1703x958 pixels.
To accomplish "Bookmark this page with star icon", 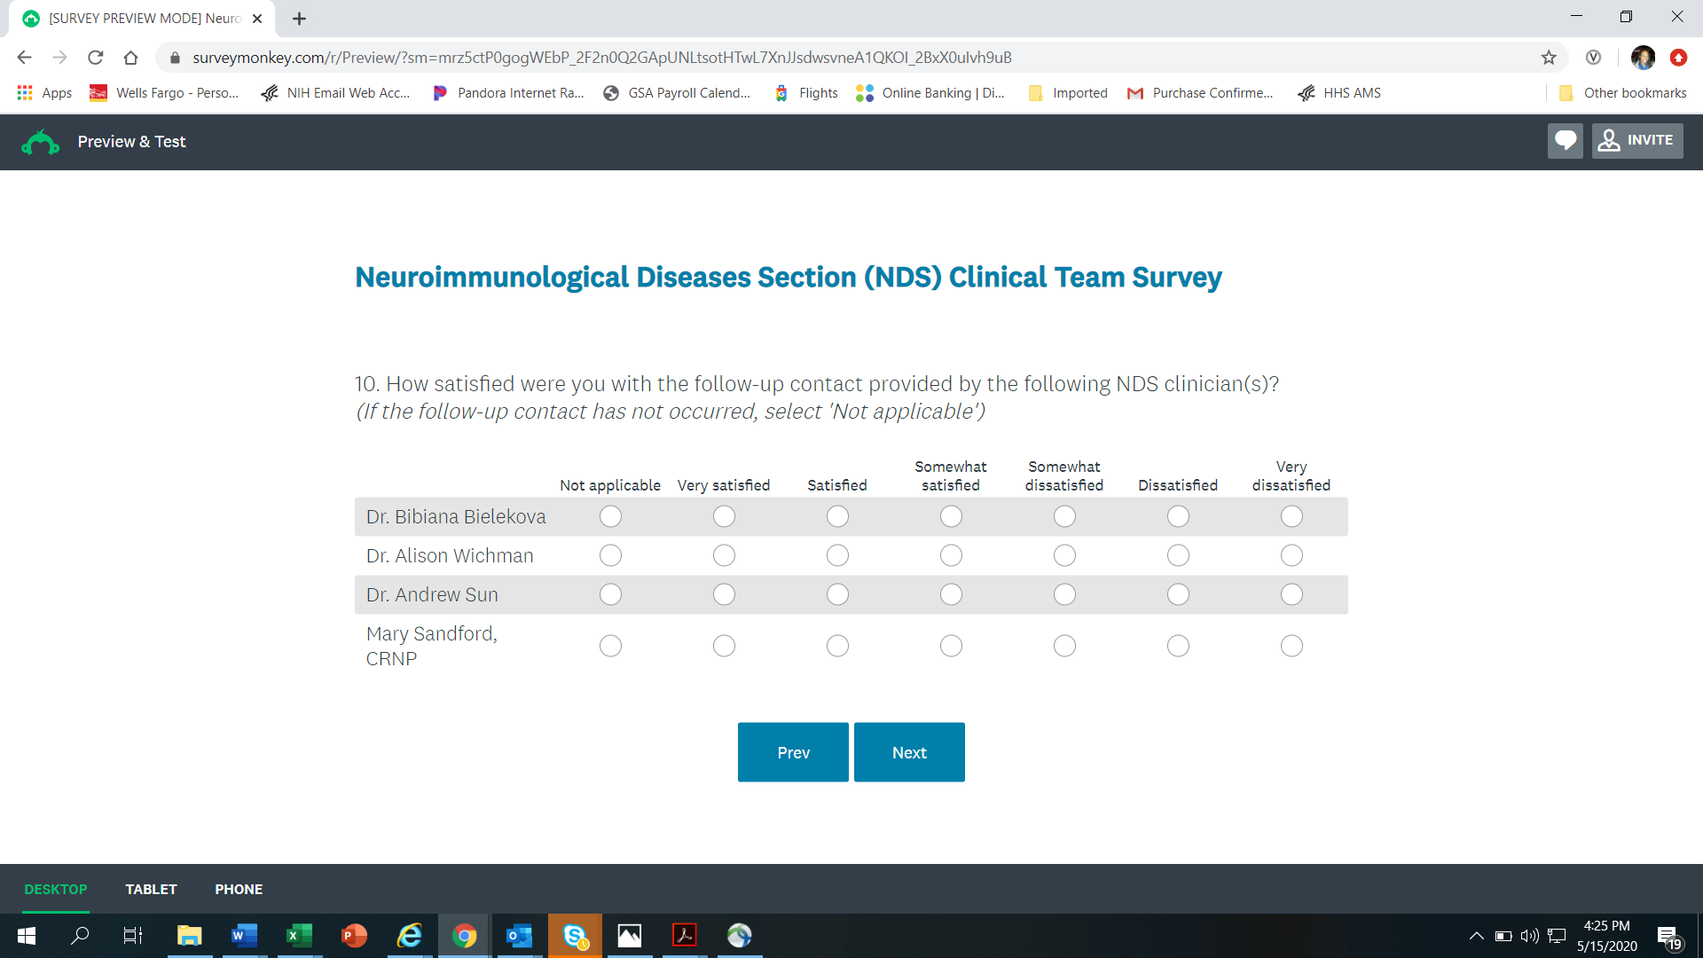I will click(1549, 58).
